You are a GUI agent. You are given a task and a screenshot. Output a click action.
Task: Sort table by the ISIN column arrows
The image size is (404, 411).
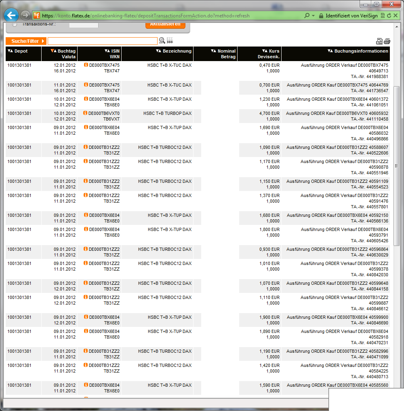tap(107, 51)
